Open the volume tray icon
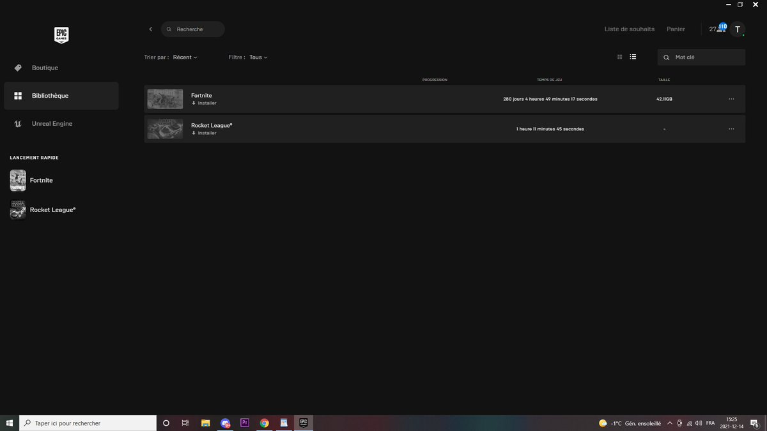 click(699, 423)
